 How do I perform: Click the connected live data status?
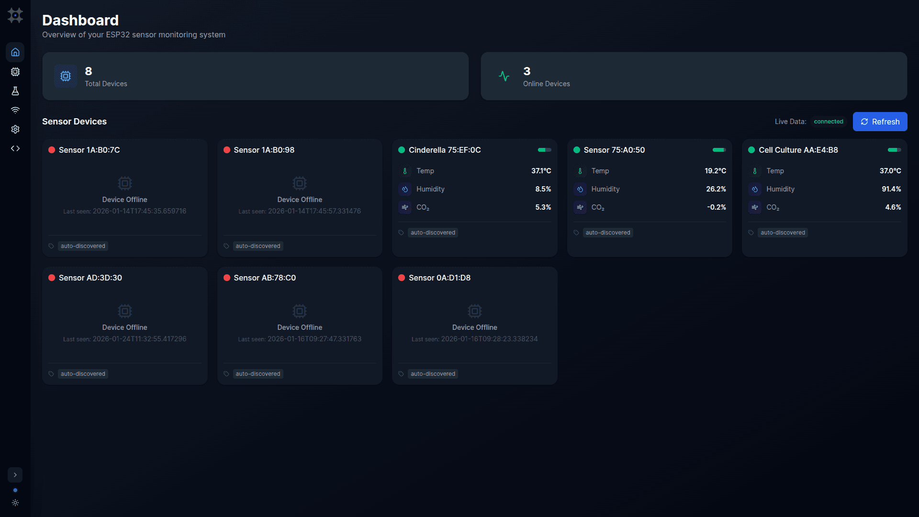click(x=828, y=122)
